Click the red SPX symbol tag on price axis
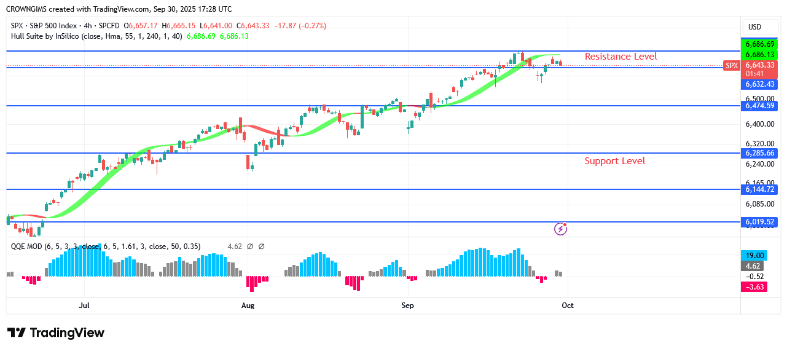The height and width of the screenshot is (351, 787). [731, 66]
